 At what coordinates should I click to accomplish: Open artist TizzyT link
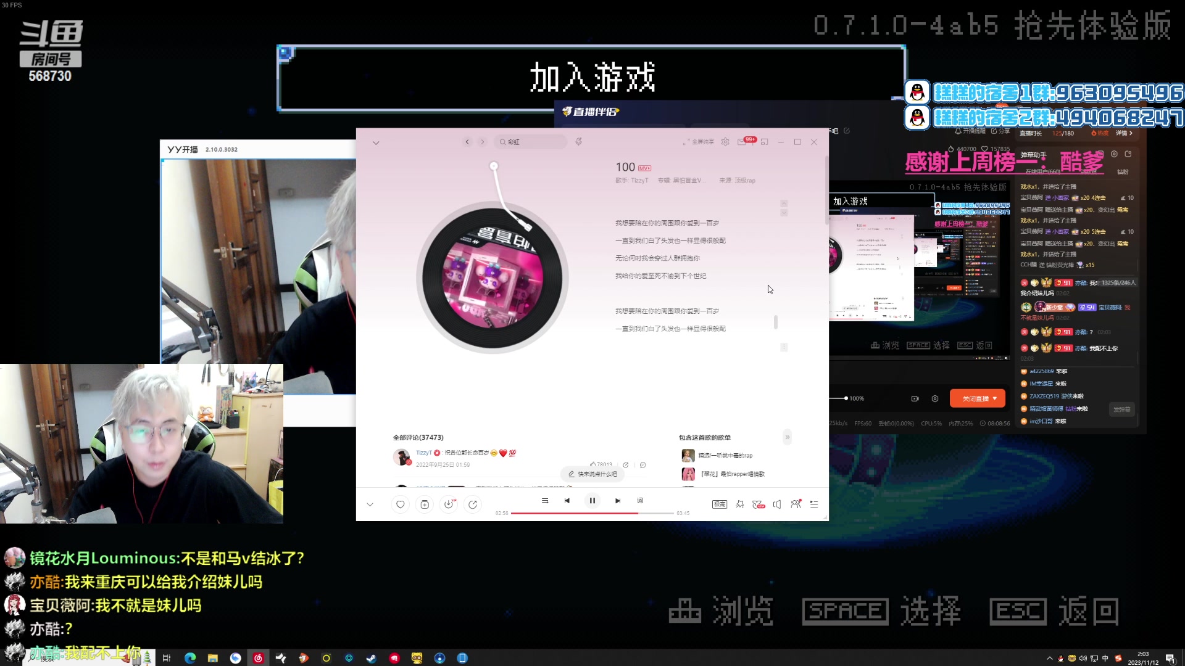[x=639, y=181]
